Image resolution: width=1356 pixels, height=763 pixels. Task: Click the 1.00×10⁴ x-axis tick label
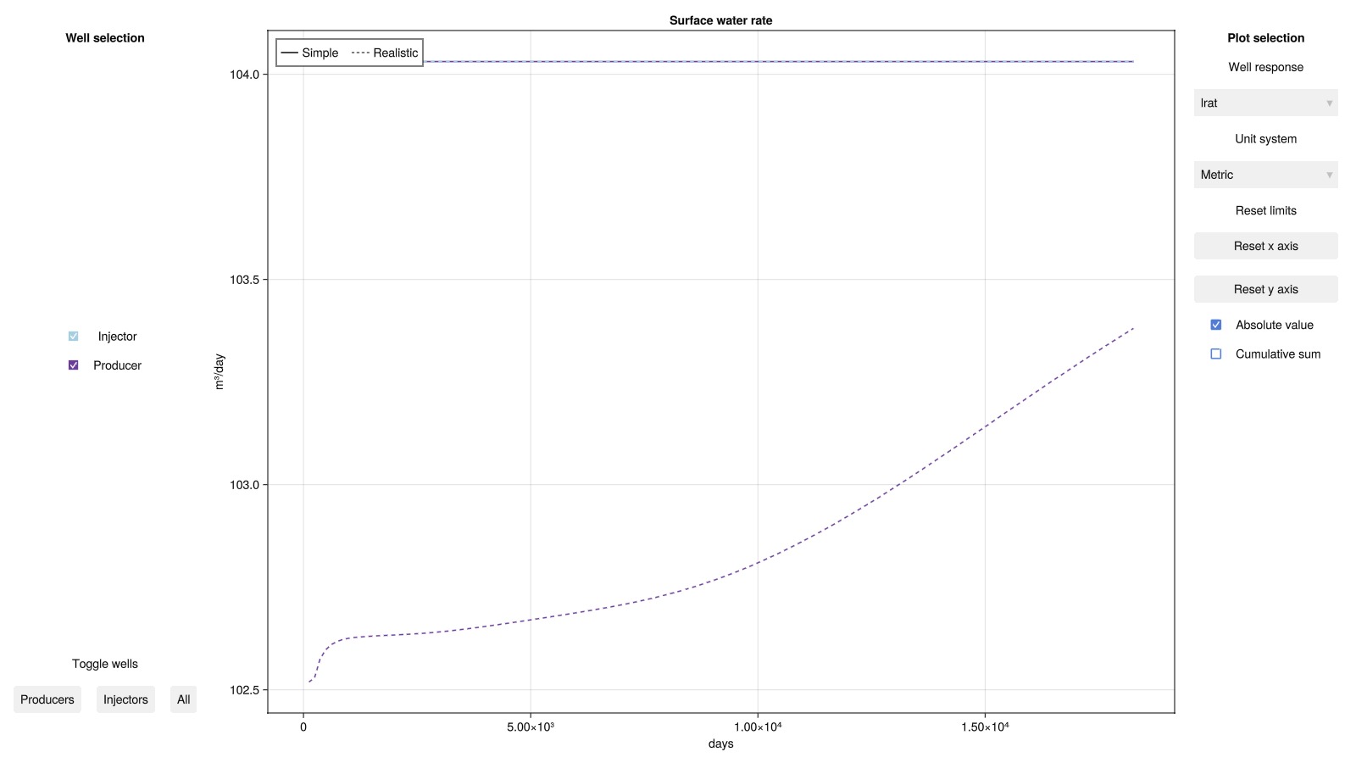[x=758, y=727]
